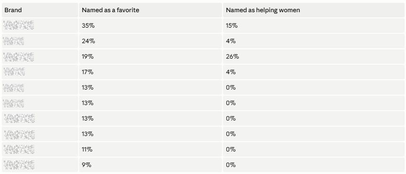The height and width of the screenshot is (174, 406).
Task: Select the 0% cell in the 11% row
Action: (314, 150)
